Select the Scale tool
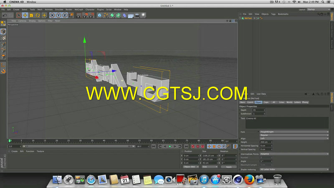The height and width of the screenshot is (188, 334). click(x=31, y=15)
